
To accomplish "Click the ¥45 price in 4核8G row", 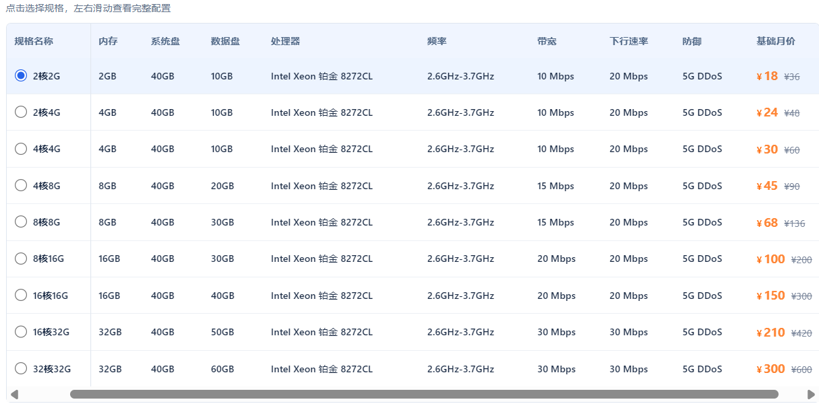I will (767, 186).
